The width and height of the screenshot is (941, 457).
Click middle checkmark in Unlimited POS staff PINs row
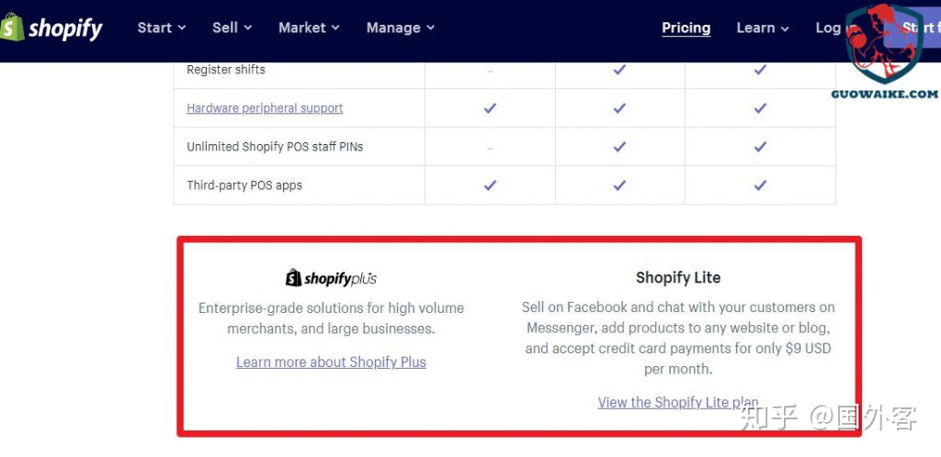[619, 147]
